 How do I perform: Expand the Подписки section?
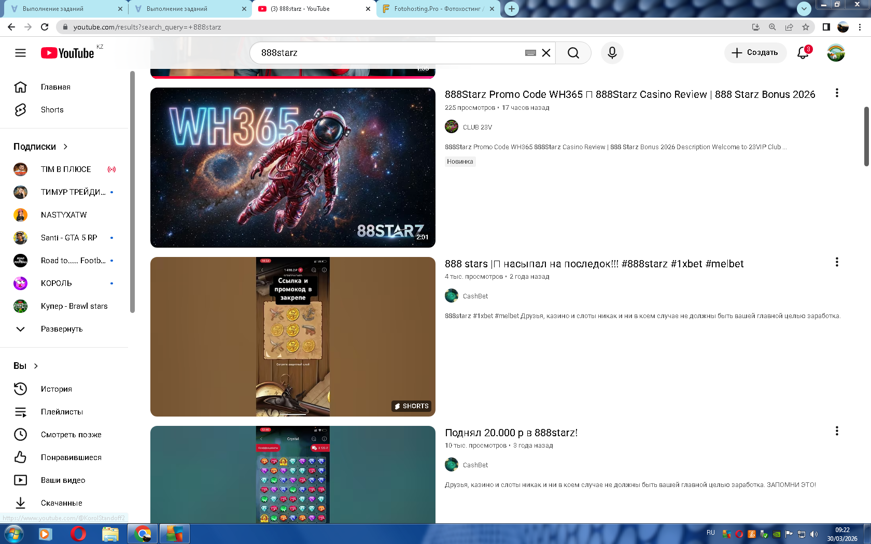point(41,147)
